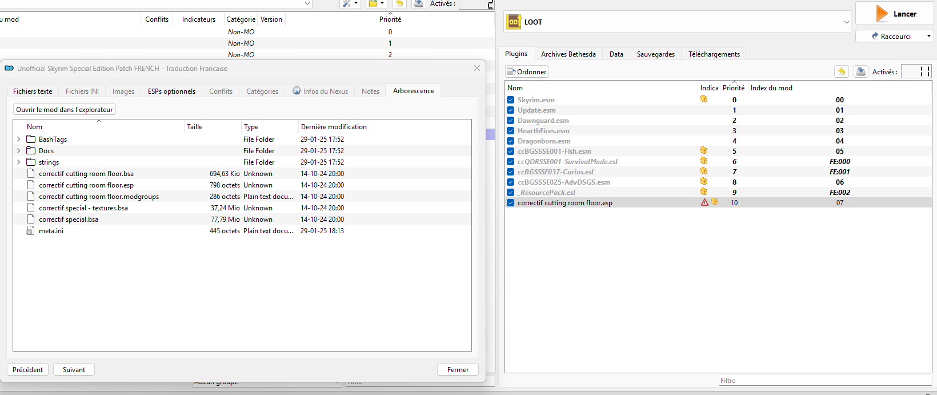This screenshot has height=395, width=937.
Task: Click the Suivant button
Action: click(74, 370)
